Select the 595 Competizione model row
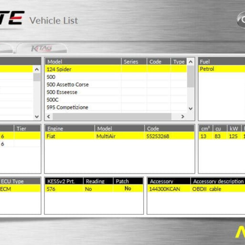 pyautogui.click(x=116, y=107)
